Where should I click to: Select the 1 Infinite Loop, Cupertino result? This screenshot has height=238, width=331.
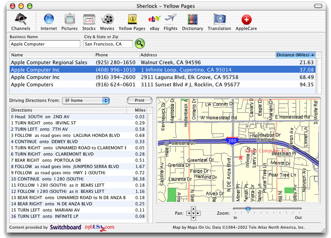coord(163,70)
